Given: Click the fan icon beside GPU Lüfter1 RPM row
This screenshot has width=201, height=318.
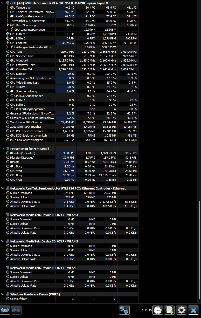Looking at the screenshot, I should tap(8, 34).
